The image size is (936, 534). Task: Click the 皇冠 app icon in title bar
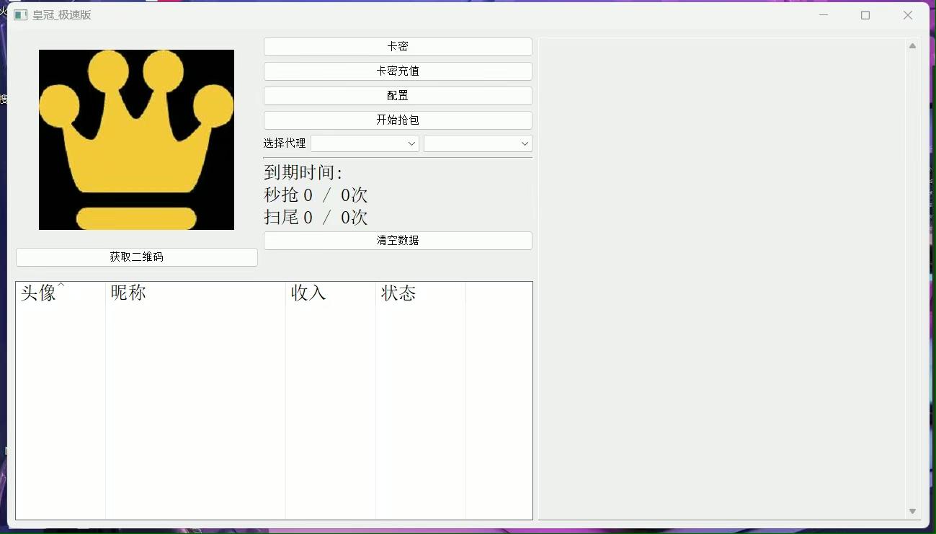tap(19, 14)
